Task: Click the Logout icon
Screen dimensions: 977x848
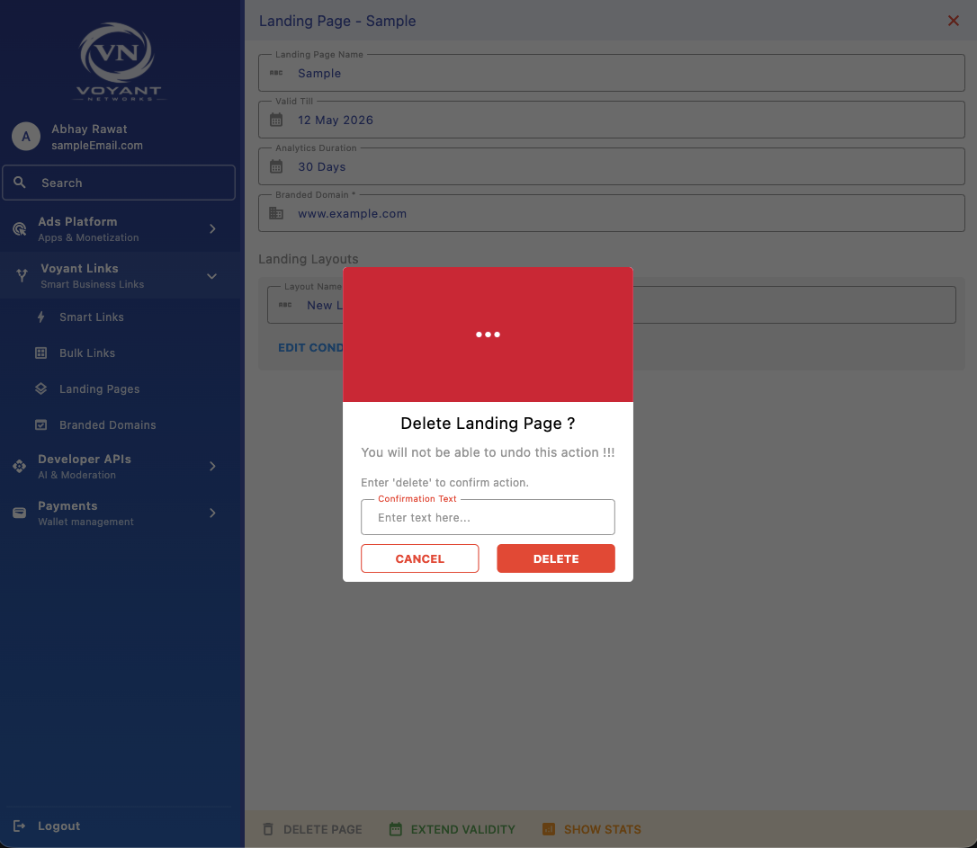Action: tap(19, 826)
